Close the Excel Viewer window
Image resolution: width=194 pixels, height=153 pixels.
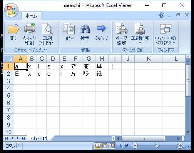click(182, 5)
